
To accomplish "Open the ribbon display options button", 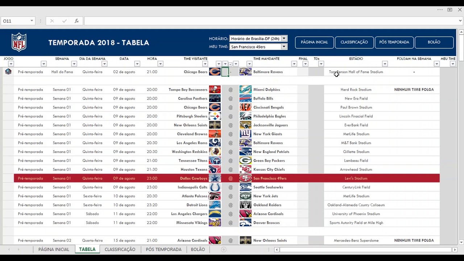I will pos(449,10).
